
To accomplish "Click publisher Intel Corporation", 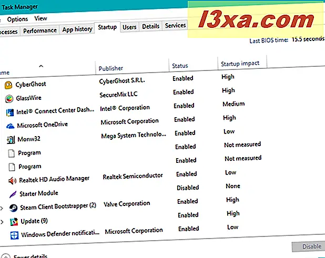I will tap(125, 108).
